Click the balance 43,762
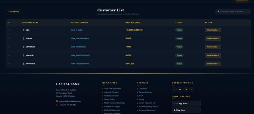This screenshot has width=254, height=114. 129,55
